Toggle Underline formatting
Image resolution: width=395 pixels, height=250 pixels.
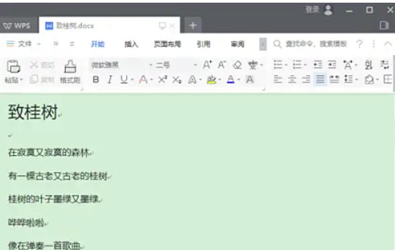click(124, 79)
